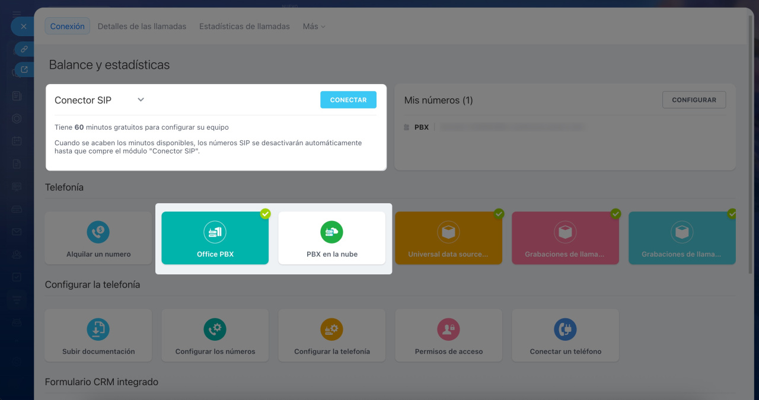Select the PBX en la nube cloud icon
759x400 pixels.
331,232
